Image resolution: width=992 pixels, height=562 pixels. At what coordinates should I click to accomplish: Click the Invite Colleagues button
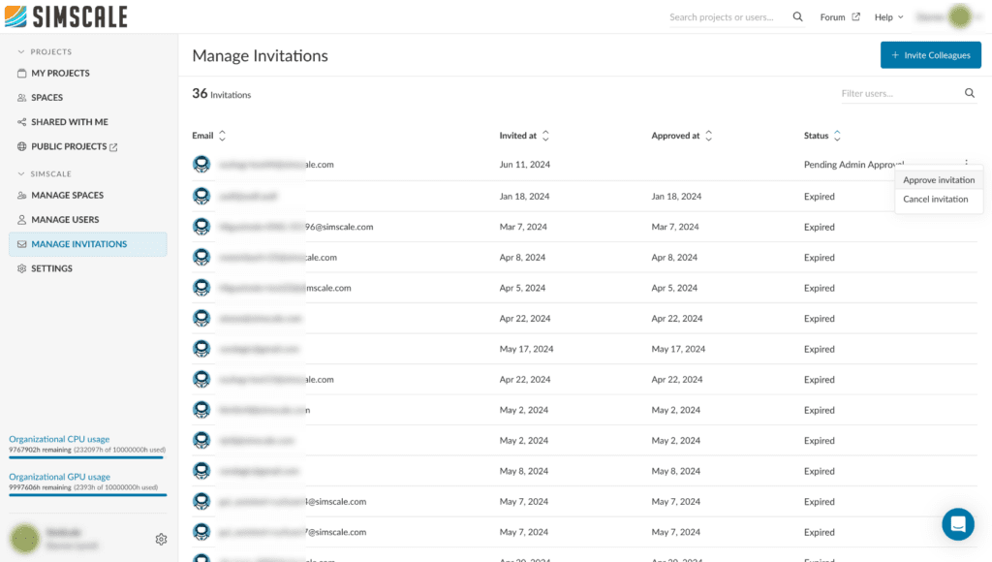930,55
